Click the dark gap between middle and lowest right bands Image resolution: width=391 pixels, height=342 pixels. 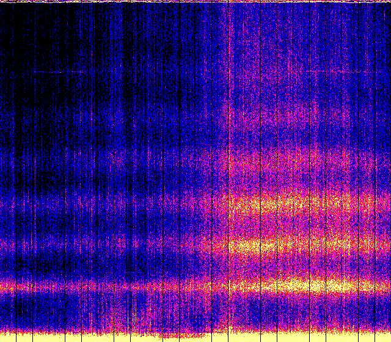293,264
